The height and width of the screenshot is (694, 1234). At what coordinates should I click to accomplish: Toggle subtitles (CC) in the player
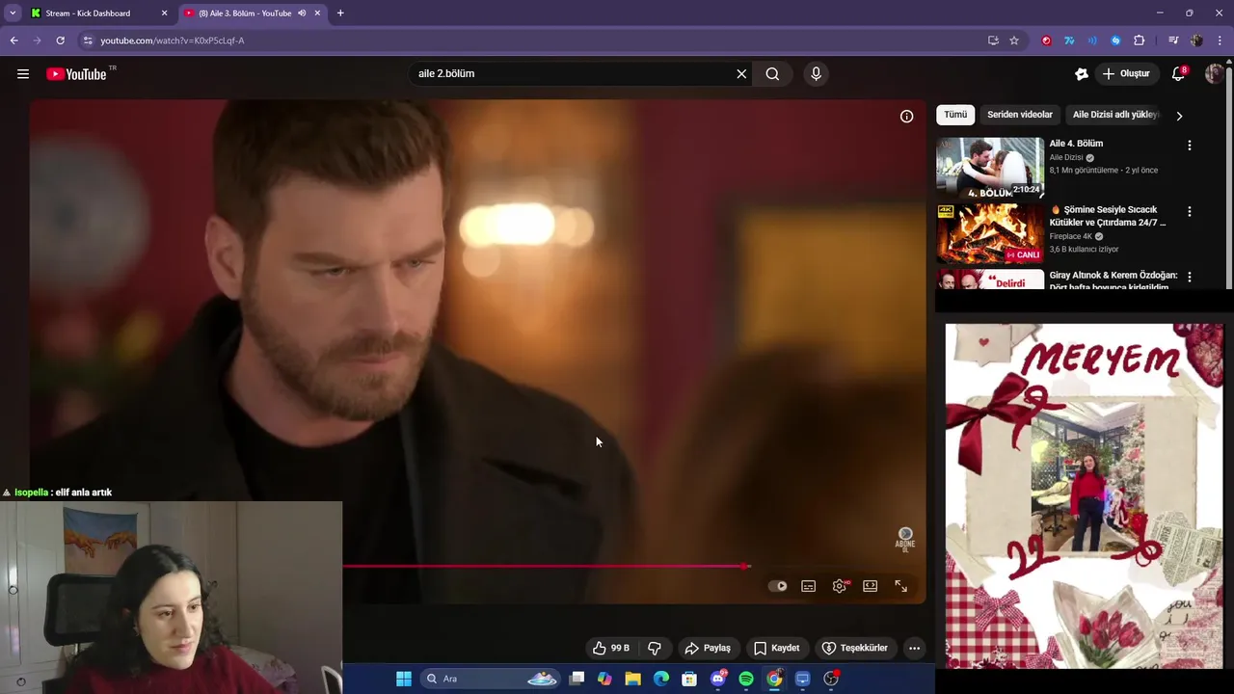(809, 586)
